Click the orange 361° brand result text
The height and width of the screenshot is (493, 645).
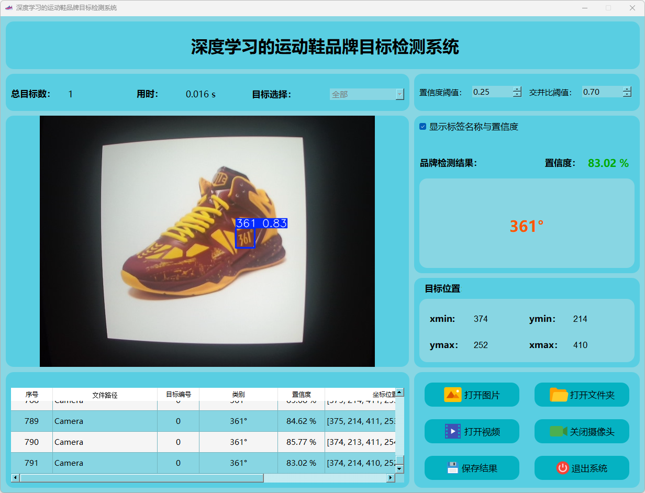coord(527,226)
